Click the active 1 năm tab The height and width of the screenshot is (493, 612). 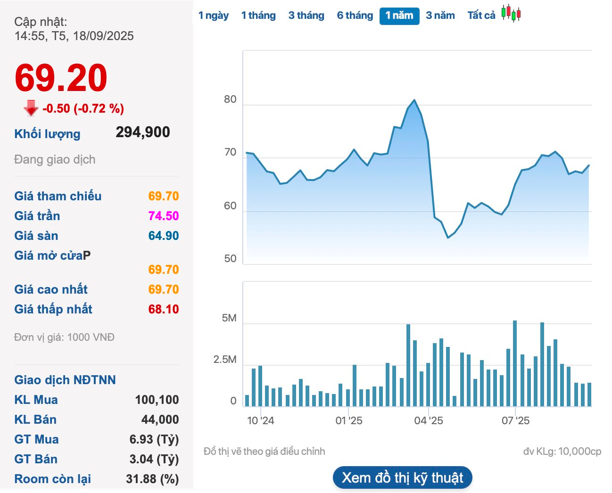(399, 16)
